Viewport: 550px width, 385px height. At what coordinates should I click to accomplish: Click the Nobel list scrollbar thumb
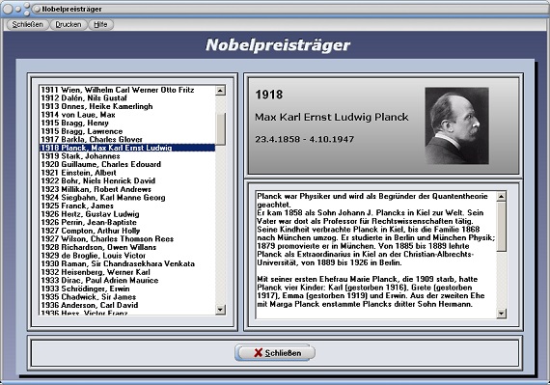pyautogui.click(x=220, y=128)
